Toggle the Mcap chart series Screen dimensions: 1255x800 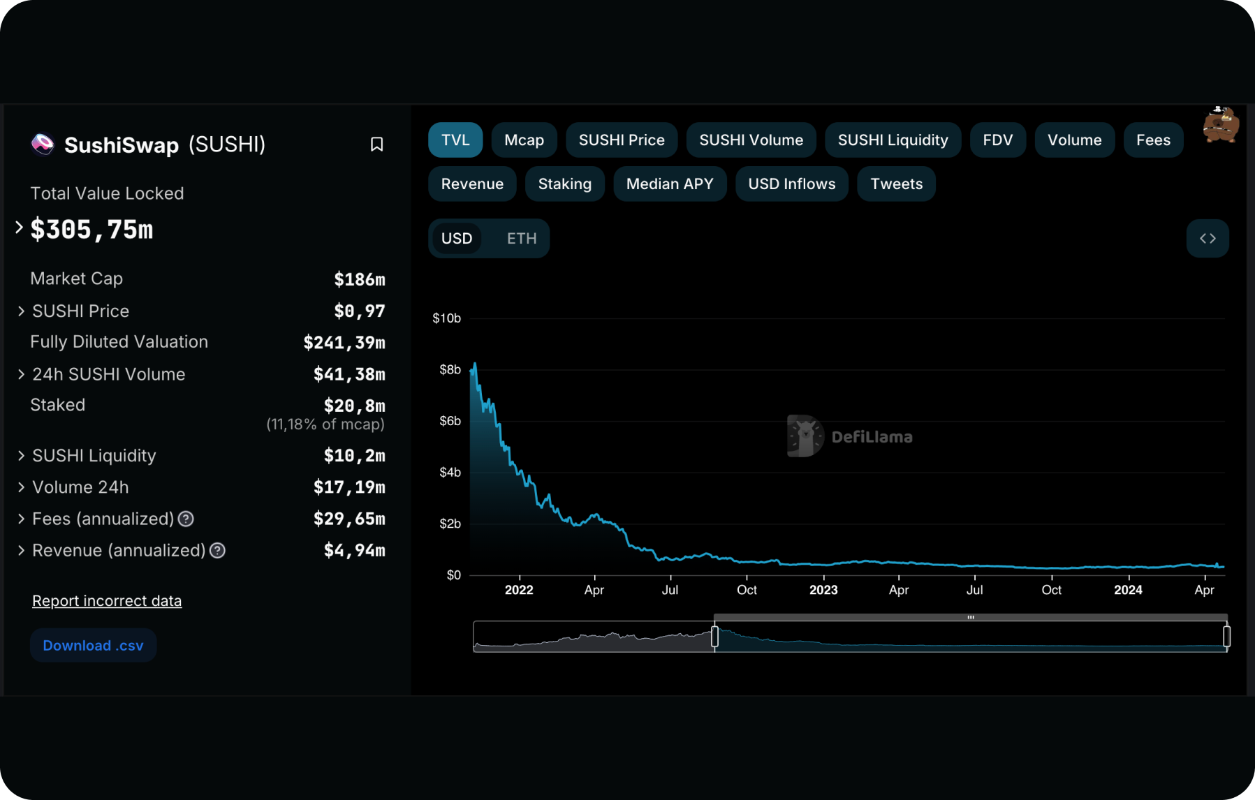(524, 140)
